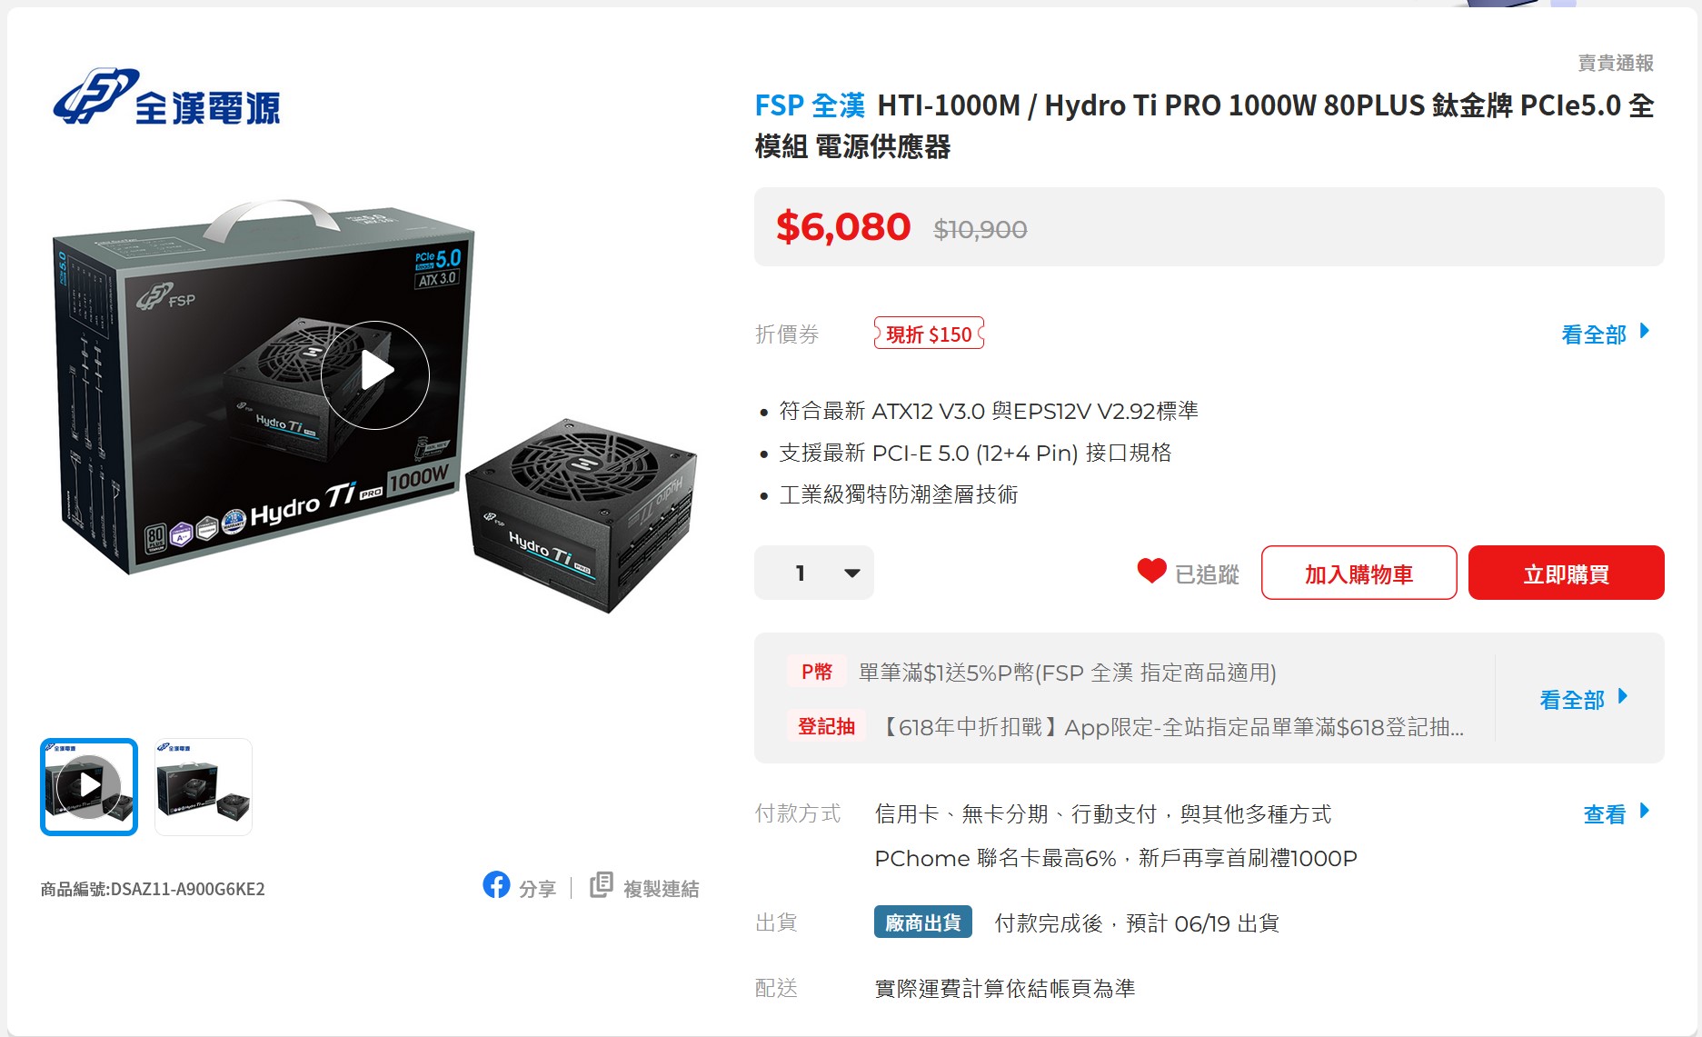Click the FSP 全漢電源 logo
Screen dimensions: 1702x1037
(x=166, y=97)
